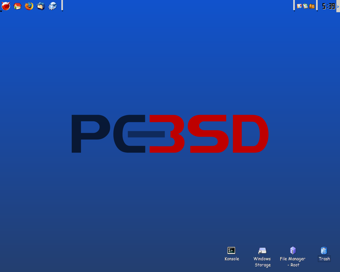The width and height of the screenshot is (340, 272).
Task: Expand the arrow before the clock applet
Action: pyautogui.click(x=317, y=11)
